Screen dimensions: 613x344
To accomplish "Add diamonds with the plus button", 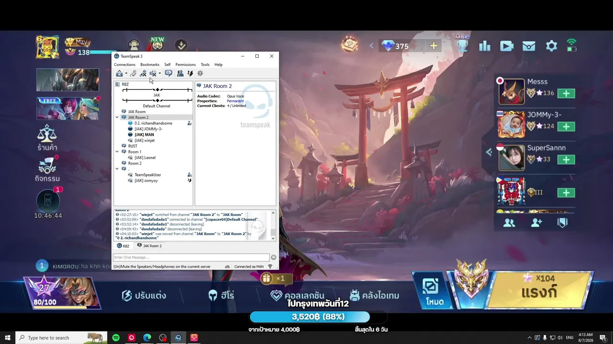I will [x=433, y=45].
